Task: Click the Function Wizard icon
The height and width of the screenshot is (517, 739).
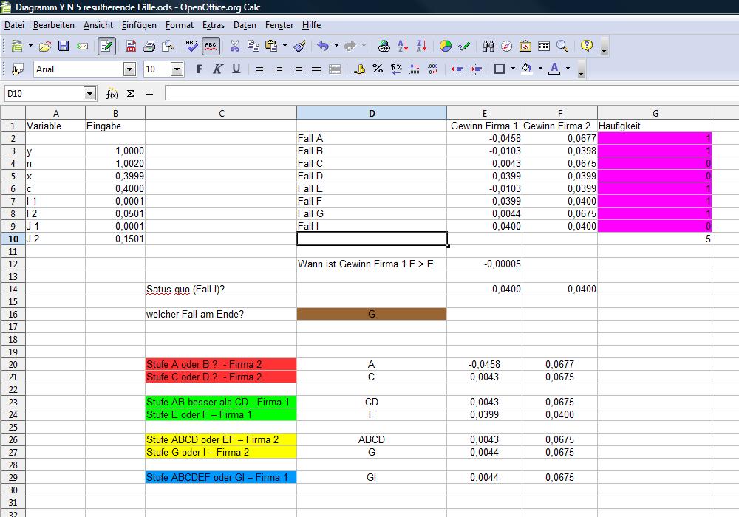Action: click(x=112, y=94)
